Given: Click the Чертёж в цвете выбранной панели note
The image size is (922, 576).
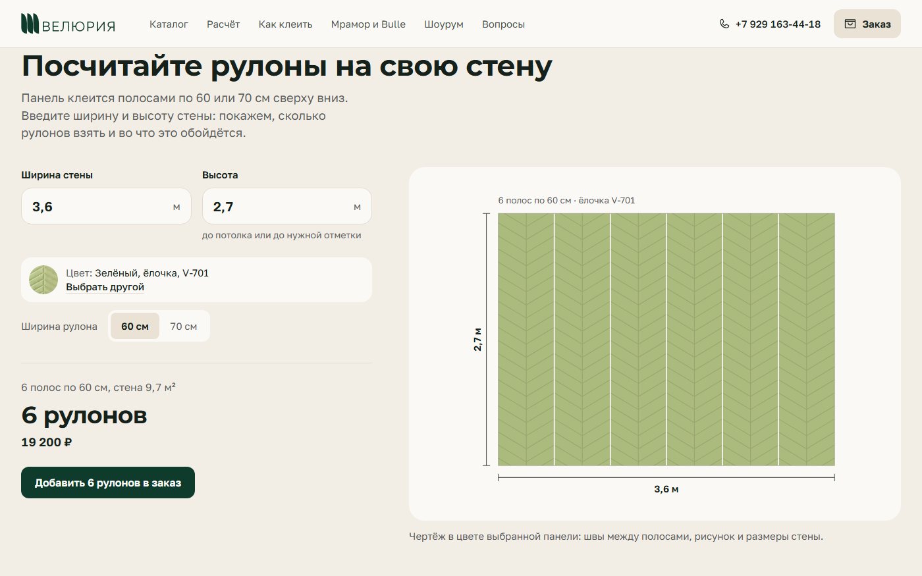Looking at the screenshot, I should click(x=616, y=537).
